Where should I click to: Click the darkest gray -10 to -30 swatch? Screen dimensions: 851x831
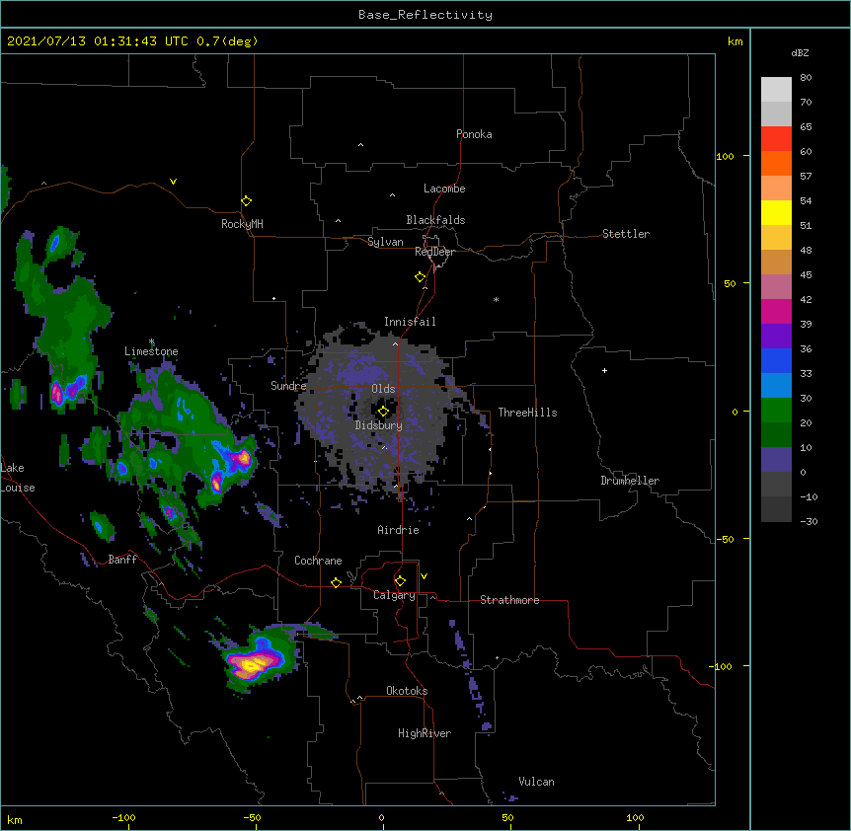tap(776, 509)
